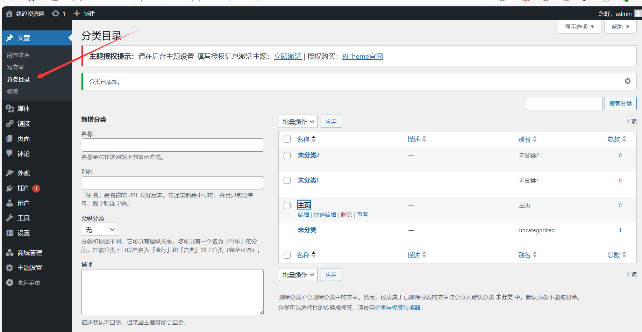Viewport: 642px width, 332px height.
Task: Sort by 总数 arrows in table header
Action: (624, 139)
